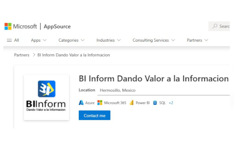Open the Consulting Services dropdown

(153, 40)
